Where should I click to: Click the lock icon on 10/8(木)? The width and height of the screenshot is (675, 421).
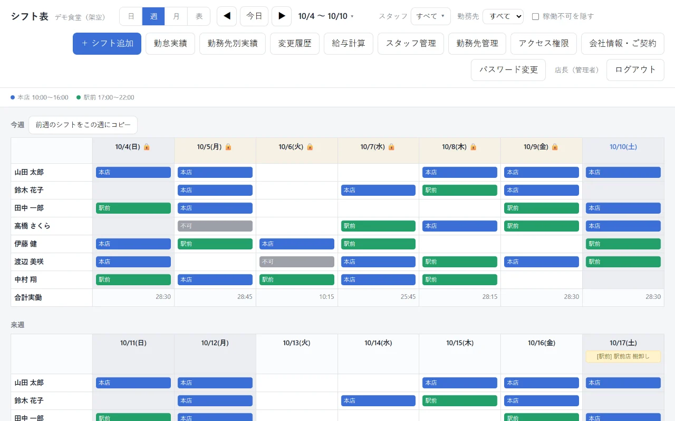(473, 147)
